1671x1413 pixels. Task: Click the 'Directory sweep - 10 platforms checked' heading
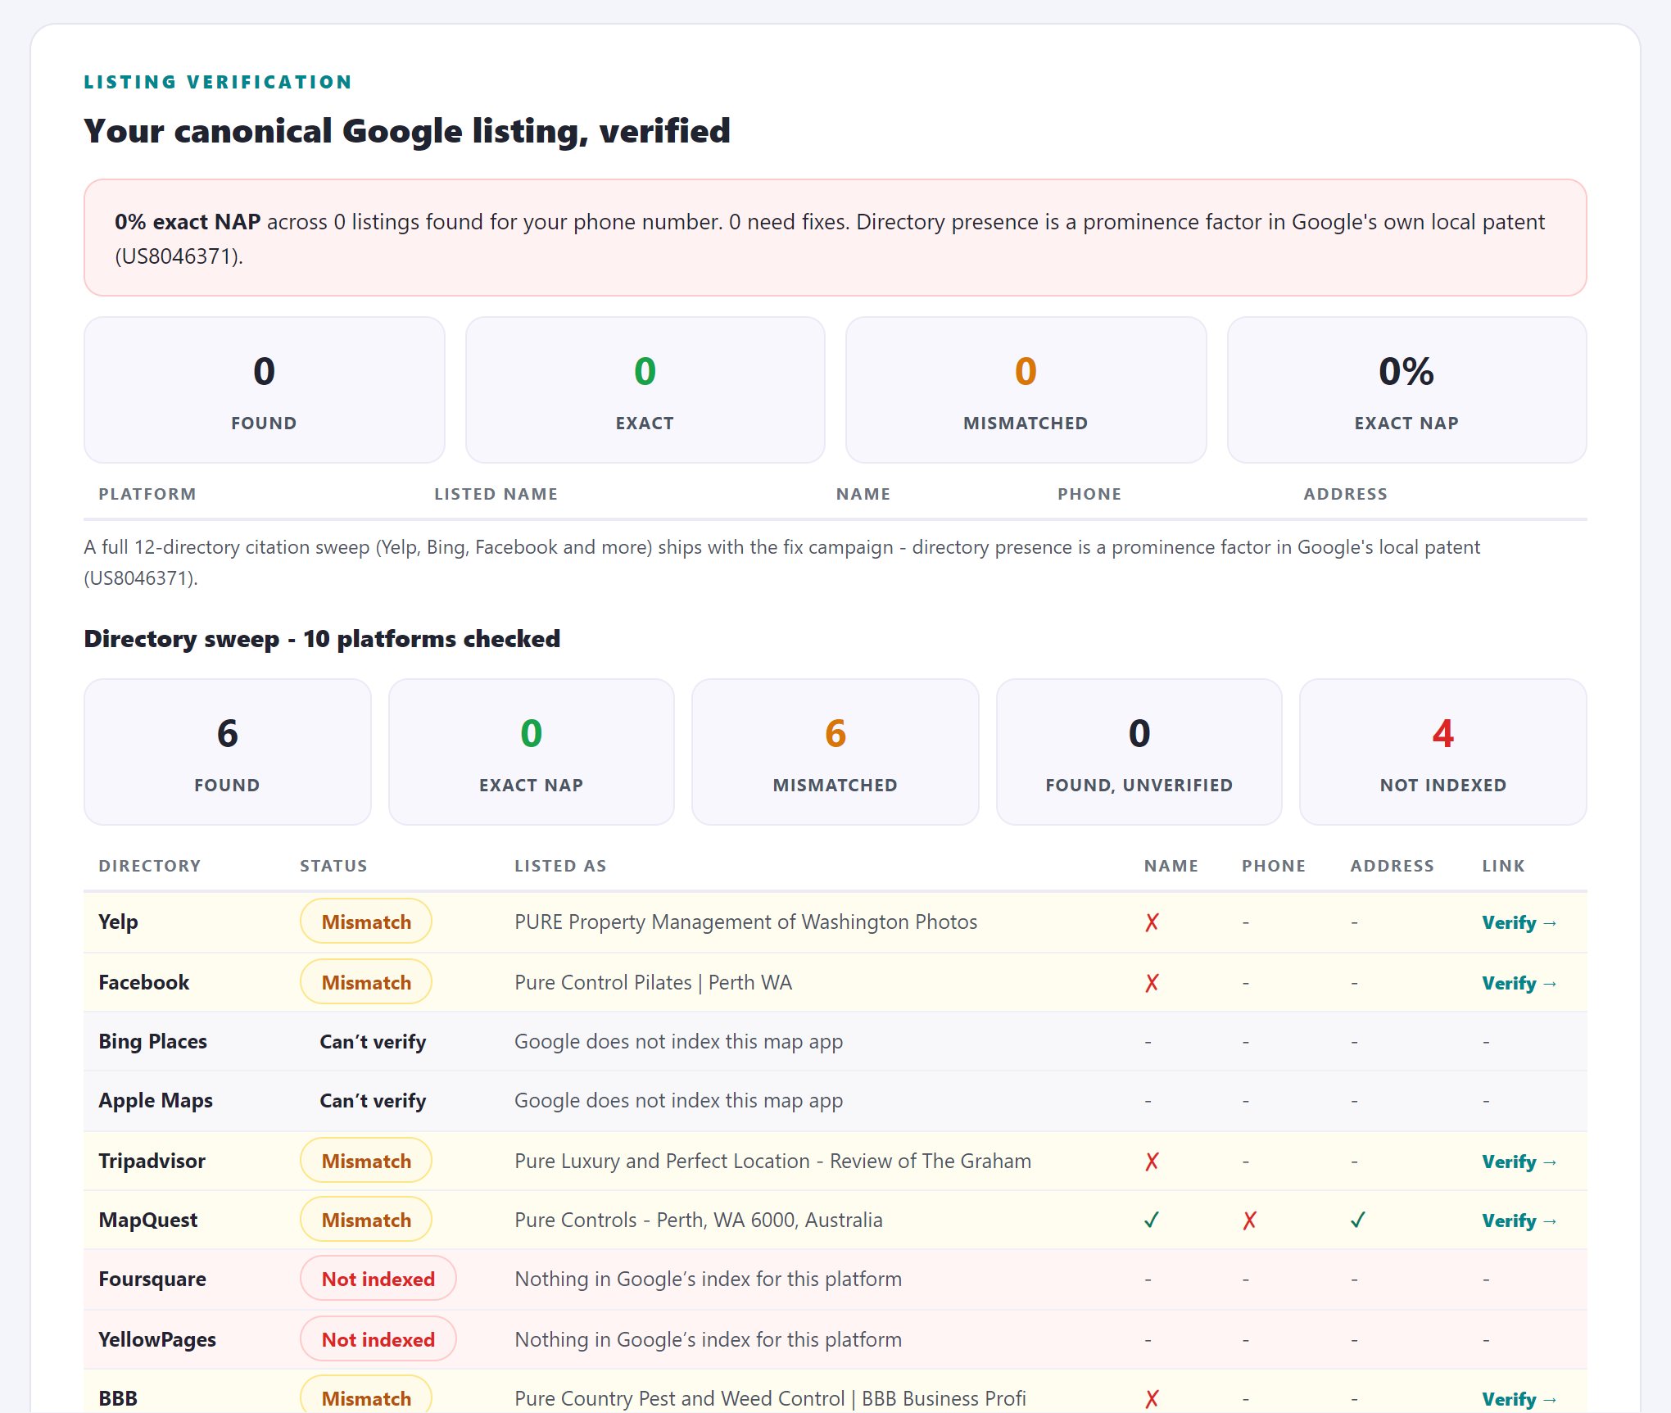click(x=322, y=639)
